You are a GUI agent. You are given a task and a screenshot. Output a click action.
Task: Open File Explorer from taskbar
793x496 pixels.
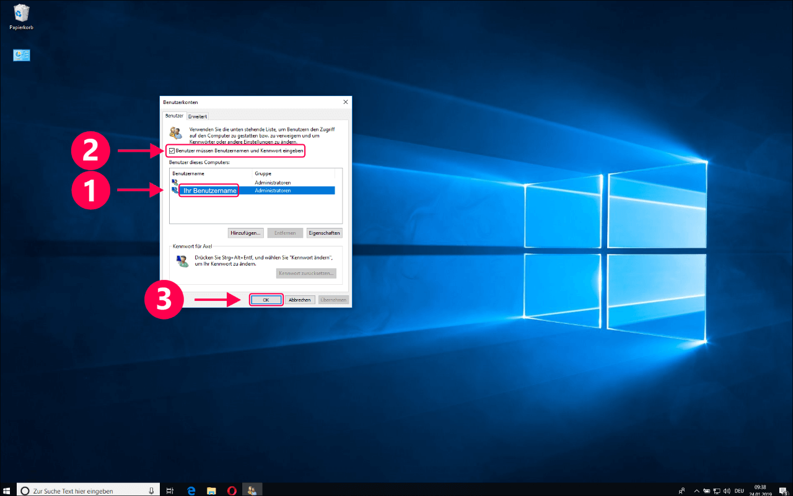[211, 490]
